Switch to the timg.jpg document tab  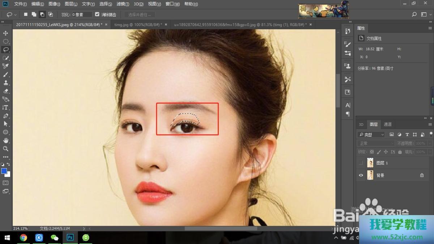click(138, 25)
